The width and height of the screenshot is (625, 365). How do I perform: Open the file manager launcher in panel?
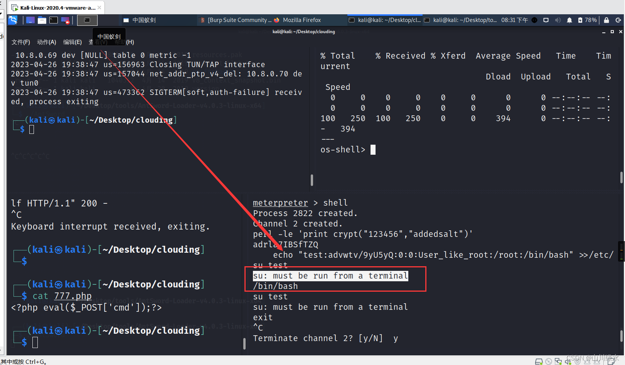pyautogui.click(x=42, y=20)
